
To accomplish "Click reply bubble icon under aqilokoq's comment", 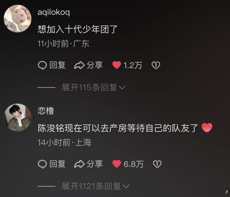I will coord(42,65).
